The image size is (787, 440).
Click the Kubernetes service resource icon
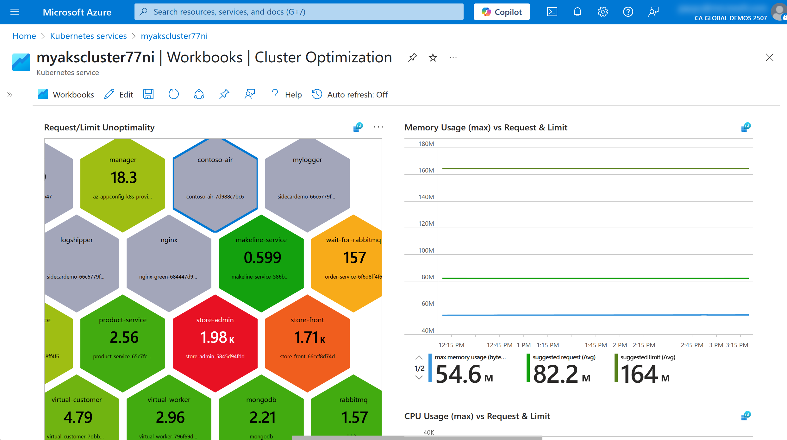(x=21, y=62)
